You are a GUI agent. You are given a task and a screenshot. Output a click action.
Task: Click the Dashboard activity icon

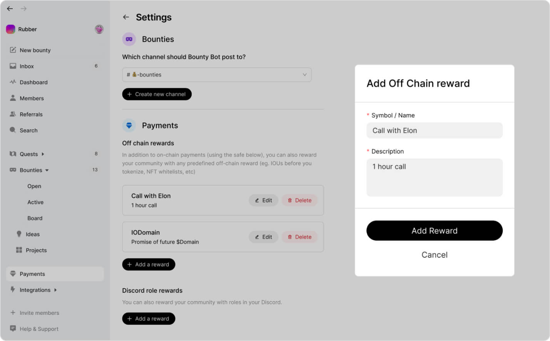pos(13,82)
